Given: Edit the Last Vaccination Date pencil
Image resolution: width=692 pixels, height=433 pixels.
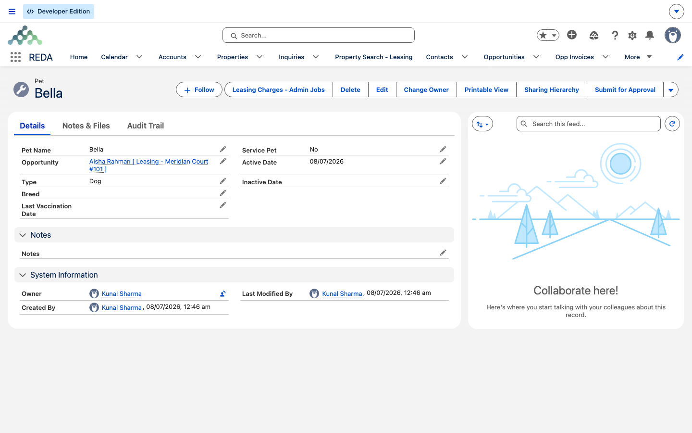Looking at the screenshot, I should click(x=223, y=205).
